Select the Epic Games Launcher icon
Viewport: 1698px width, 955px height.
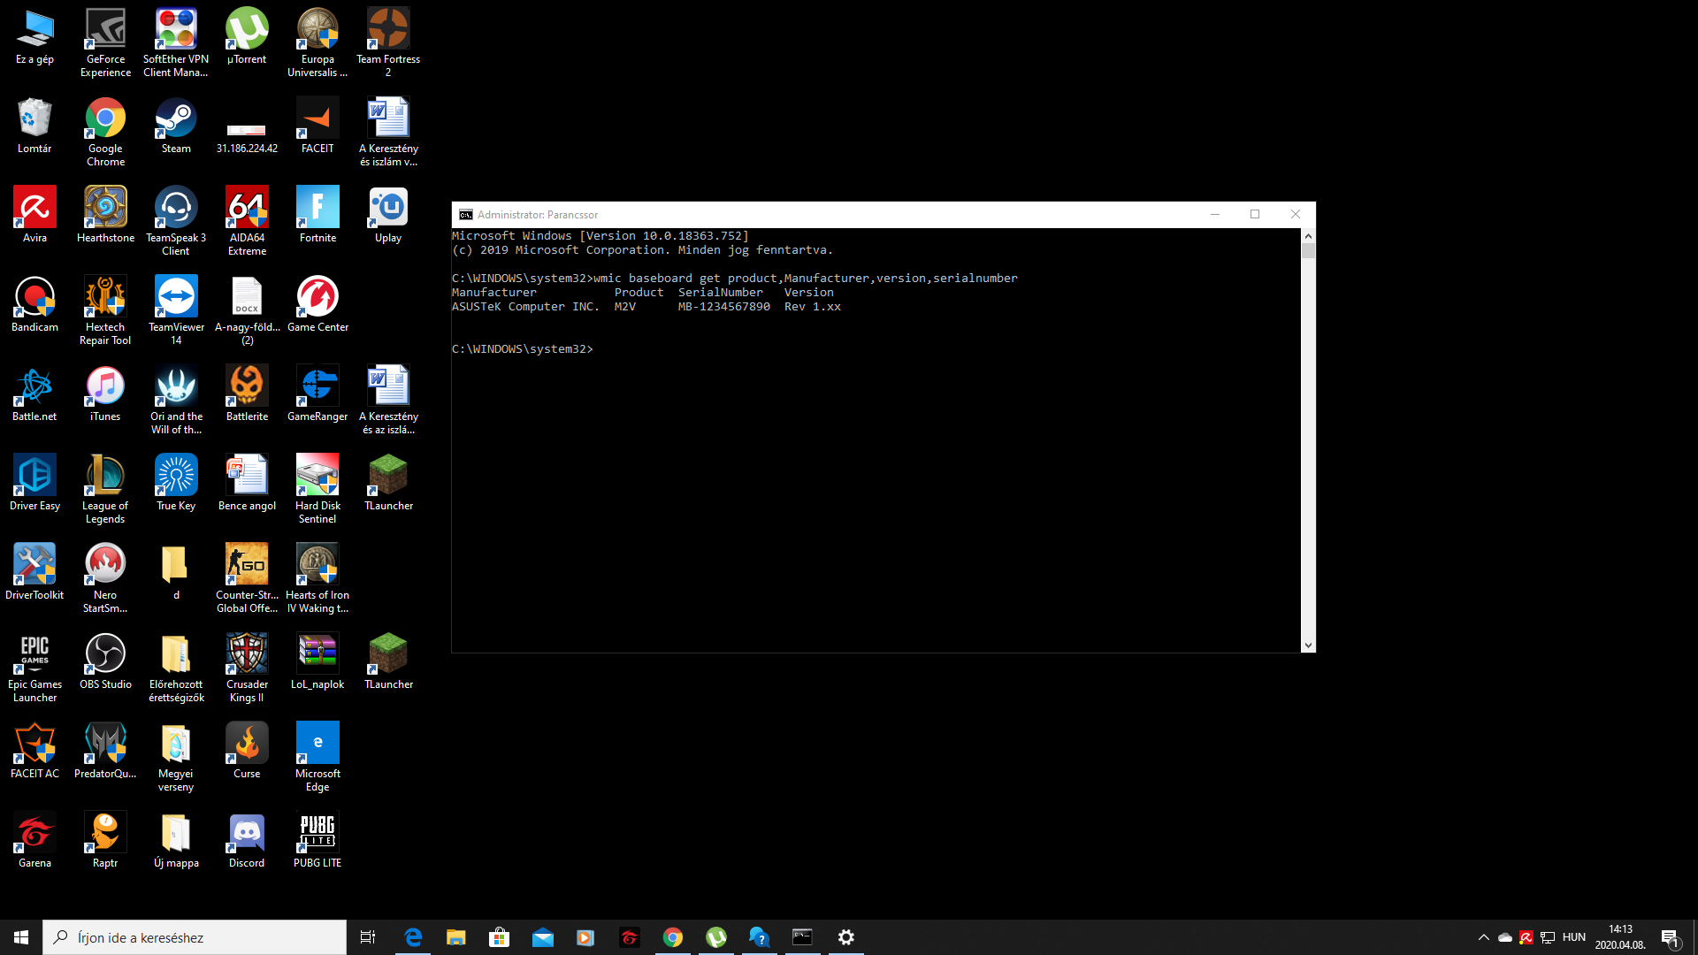click(34, 655)
